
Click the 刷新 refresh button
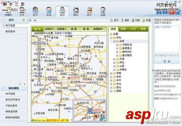click(125, 20)
